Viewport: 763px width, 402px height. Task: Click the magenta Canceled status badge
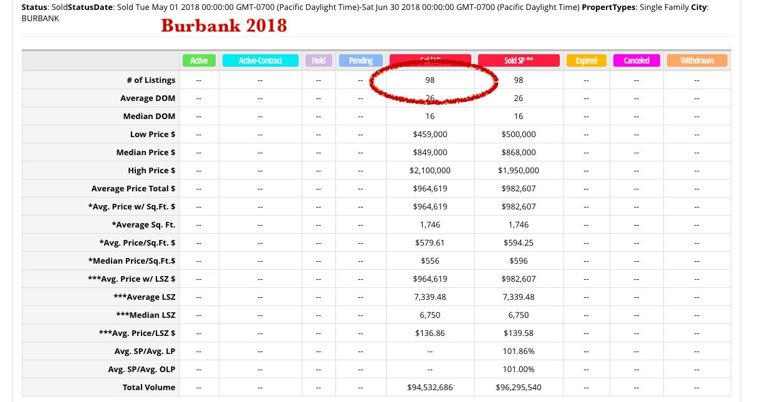click(636, 60)
